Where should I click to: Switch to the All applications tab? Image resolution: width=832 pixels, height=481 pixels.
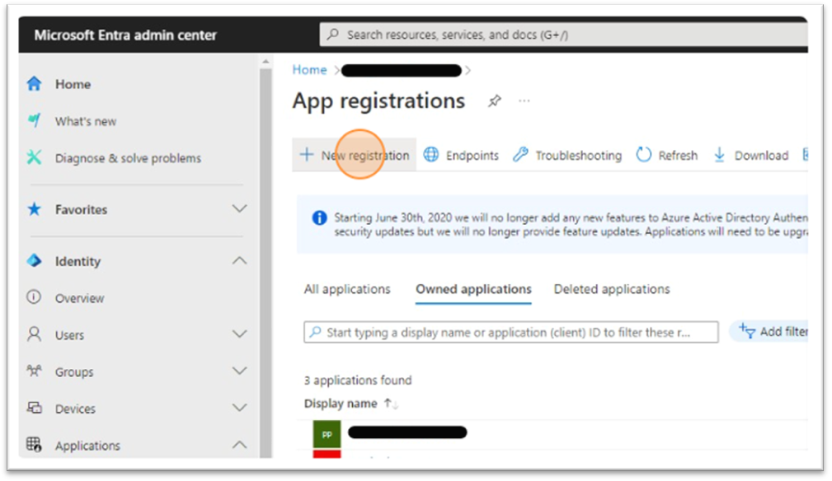point(347,289)
